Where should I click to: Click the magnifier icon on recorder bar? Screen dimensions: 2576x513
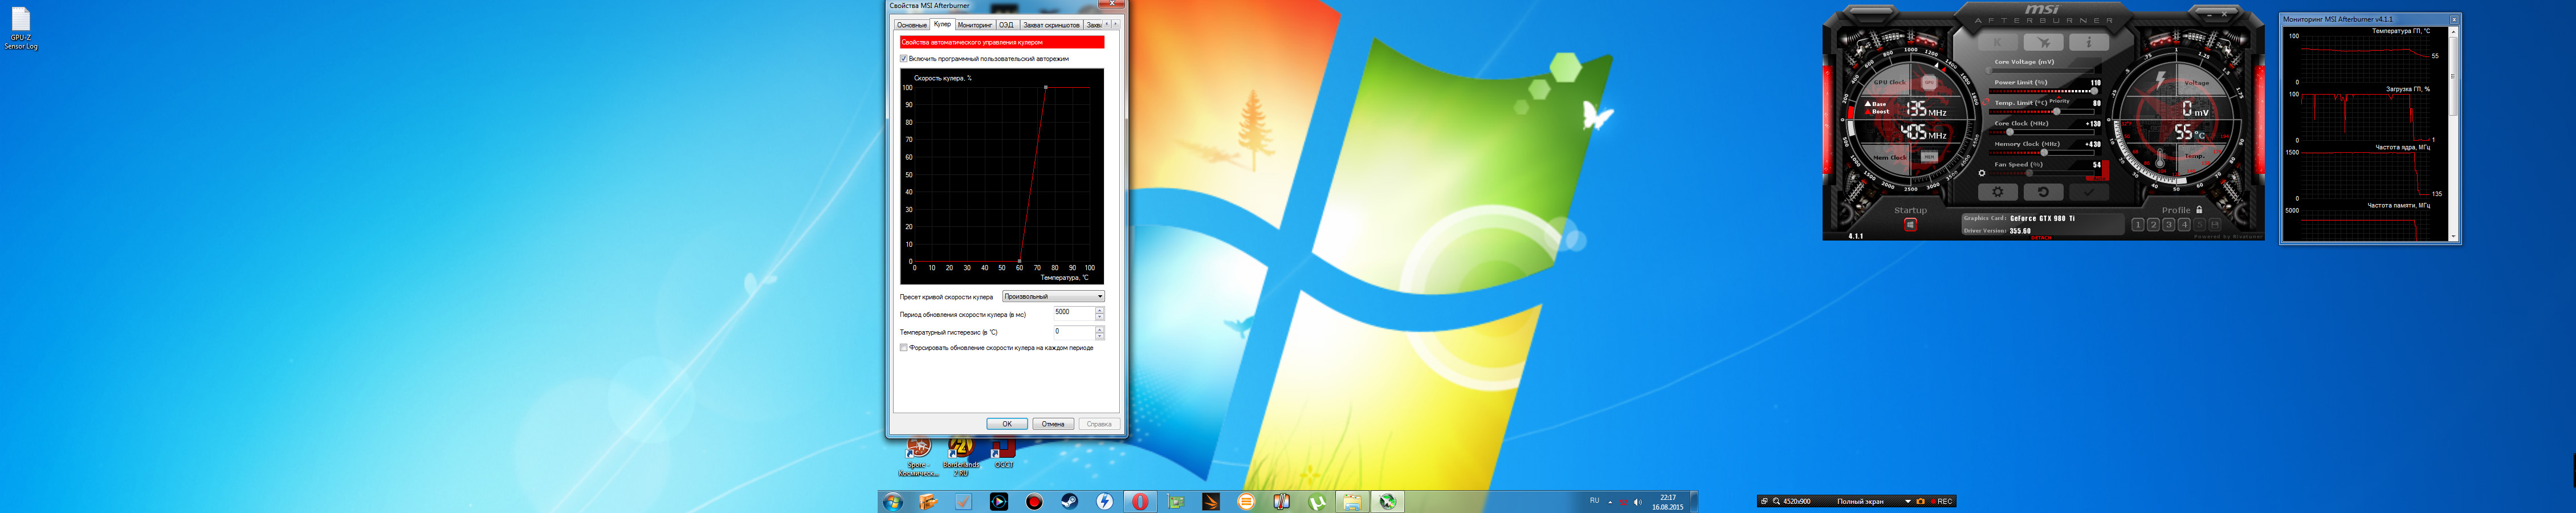(1776, 501)
